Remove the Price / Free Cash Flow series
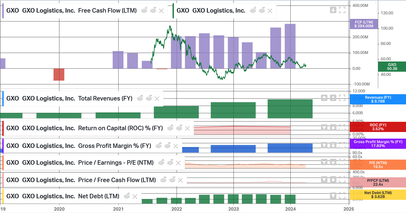This screenshot has height=213, width=406. [180, 180]
